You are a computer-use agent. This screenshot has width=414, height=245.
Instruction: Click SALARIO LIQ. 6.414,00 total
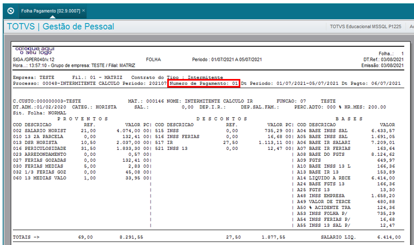pos(361,237)
